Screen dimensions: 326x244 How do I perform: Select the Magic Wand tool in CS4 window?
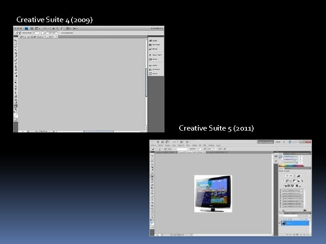15,50
